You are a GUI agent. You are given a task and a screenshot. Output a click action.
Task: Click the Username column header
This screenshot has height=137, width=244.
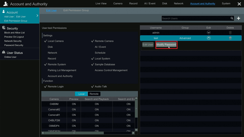[x=156, y=28]
